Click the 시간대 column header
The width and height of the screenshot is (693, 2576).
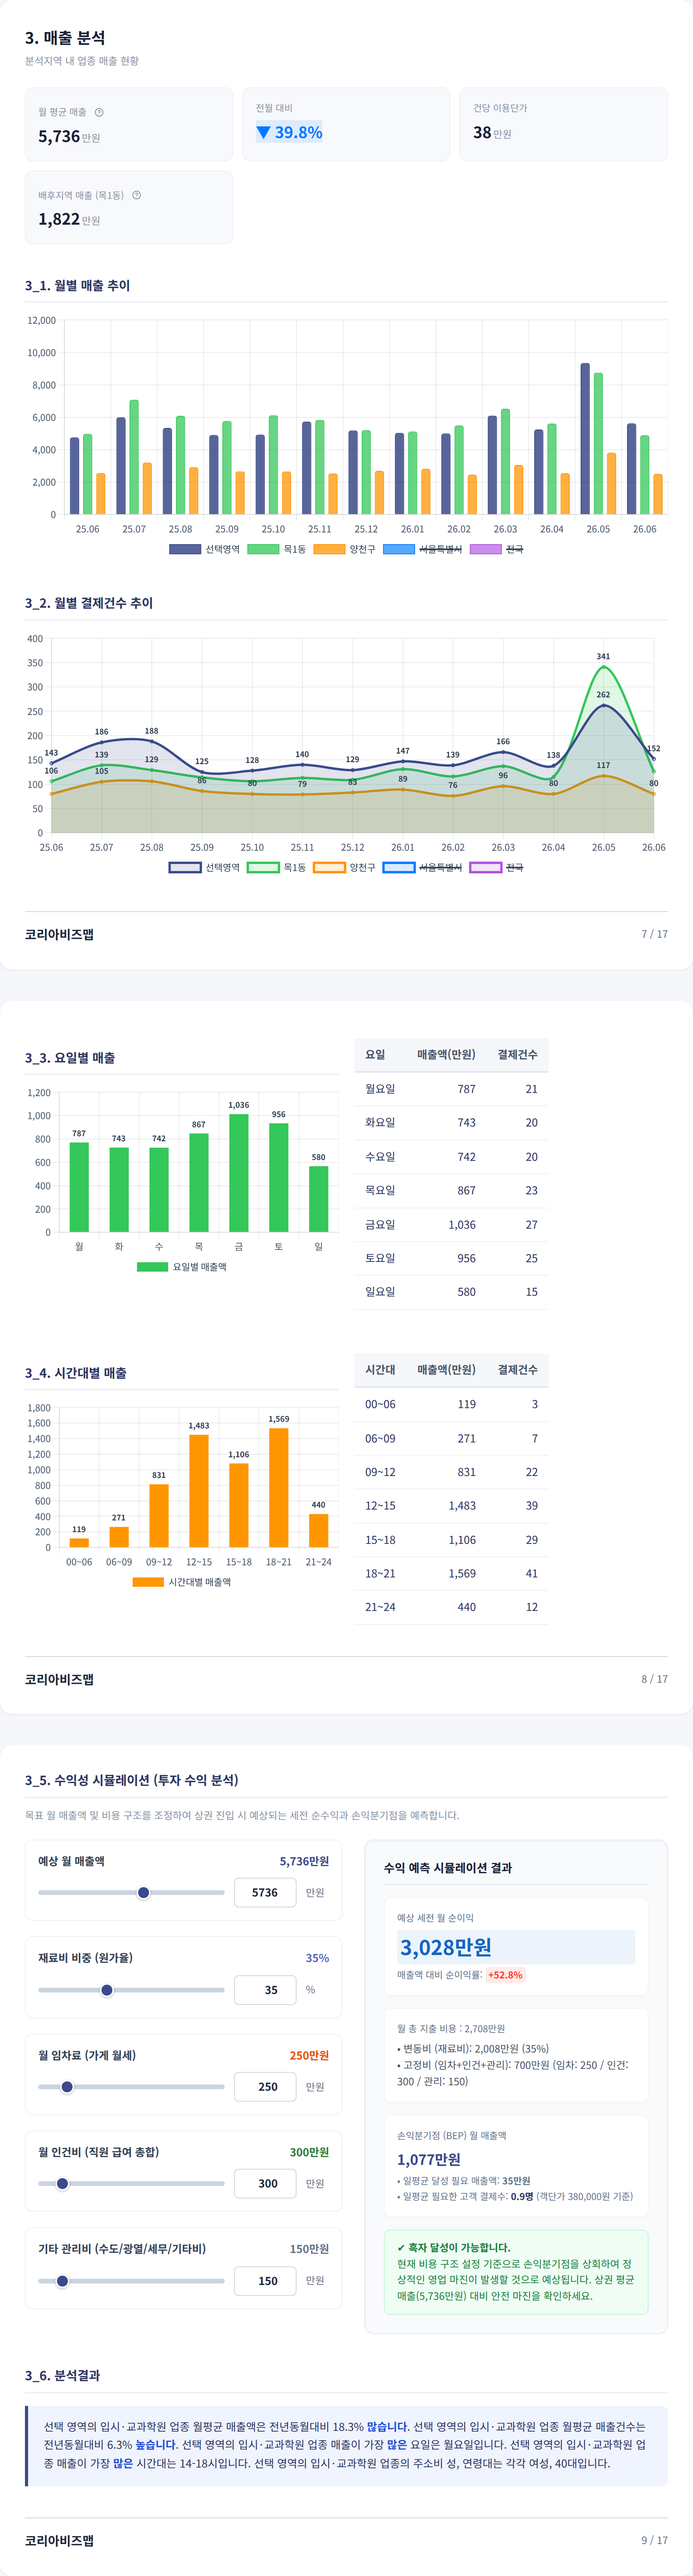pyautogui.click(x=380, y=1370)
